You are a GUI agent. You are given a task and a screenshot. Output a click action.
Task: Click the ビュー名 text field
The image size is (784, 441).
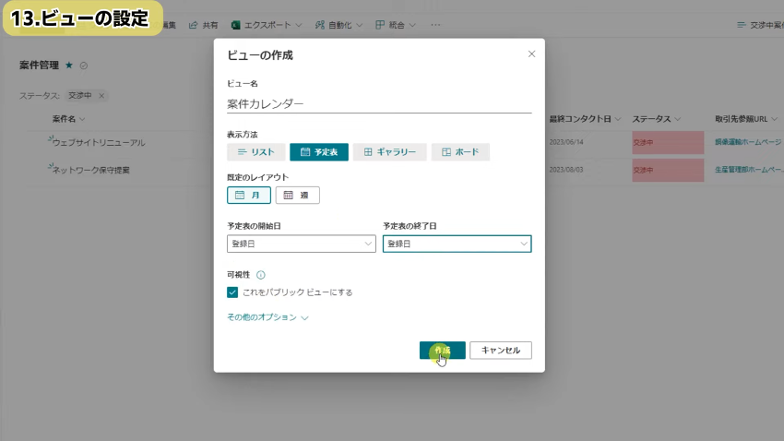pos(378,104)
